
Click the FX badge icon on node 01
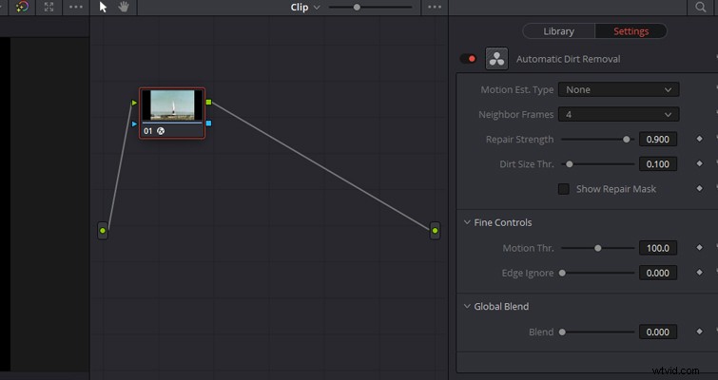pyautogui.click(x=161, y=131)
